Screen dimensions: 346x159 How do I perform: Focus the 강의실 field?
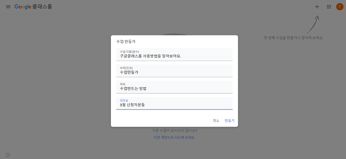174,103
